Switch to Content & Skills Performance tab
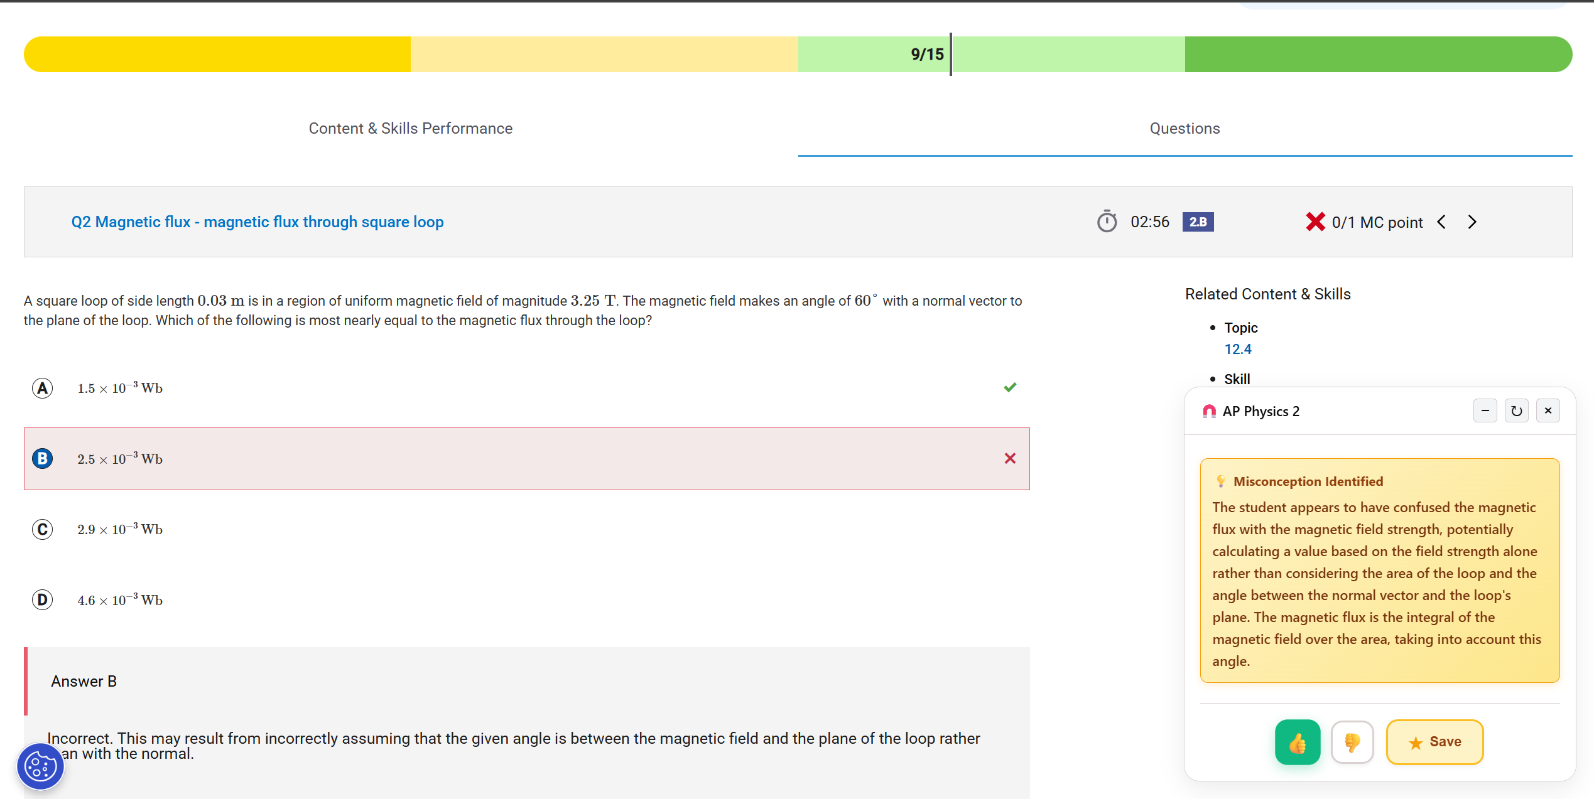Image resolution: width=1594 pixels, height=799 pixels. [410, 128]
